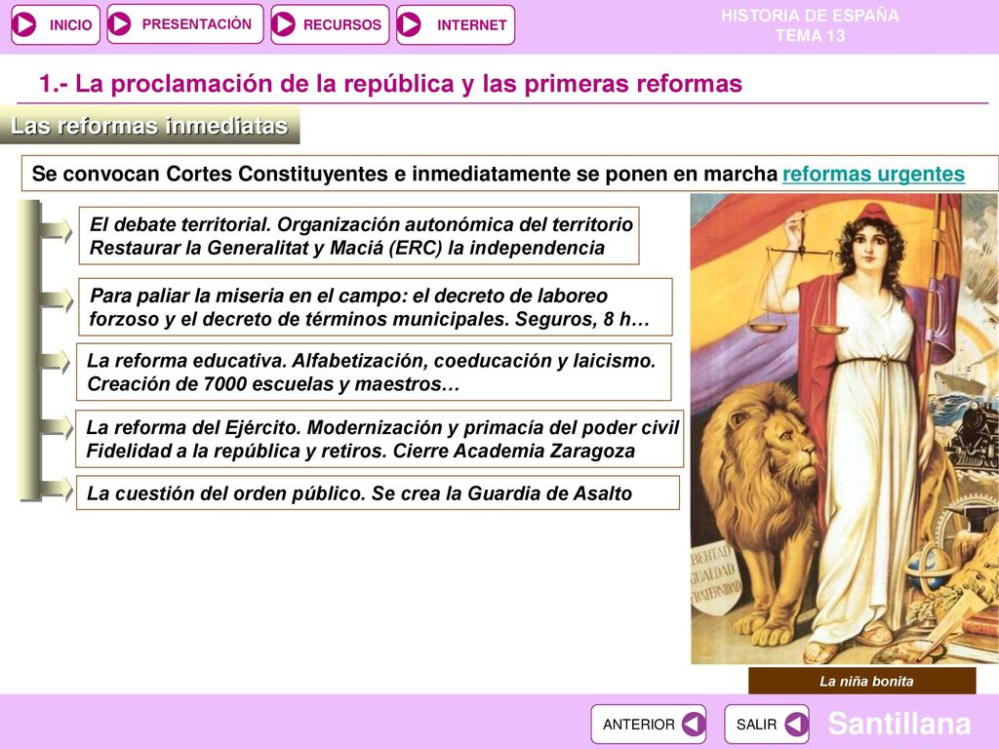The height and width of the screenshot is (749, 999).
Task: Click the 'Las reformas inmediatas' heading
Action: [149, 126]
